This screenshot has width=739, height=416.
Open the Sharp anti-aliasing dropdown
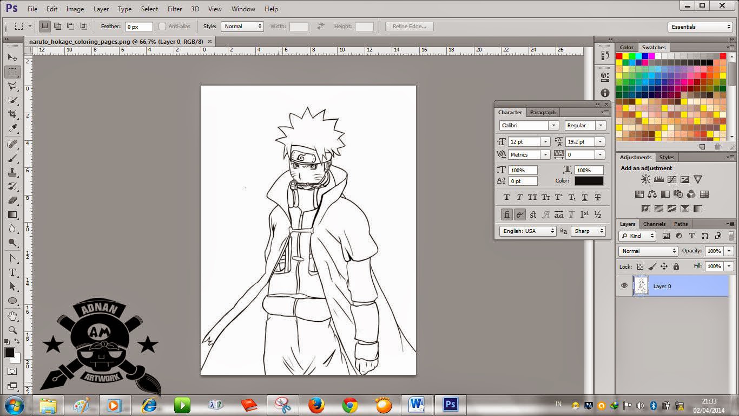[588, 231]
